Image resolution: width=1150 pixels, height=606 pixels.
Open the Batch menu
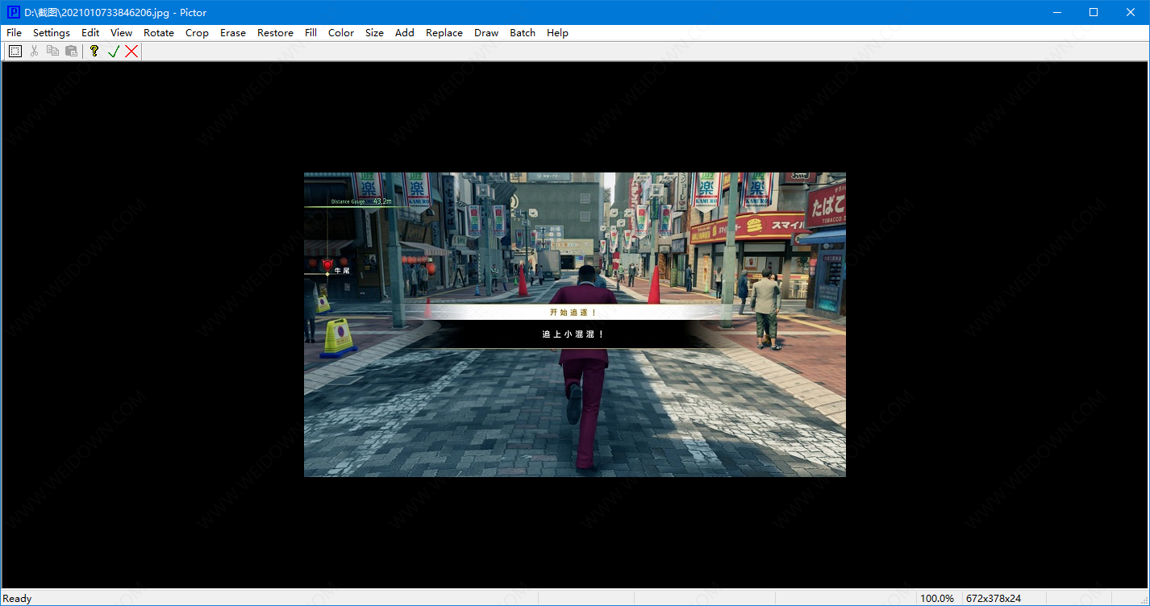coord(523,33)
